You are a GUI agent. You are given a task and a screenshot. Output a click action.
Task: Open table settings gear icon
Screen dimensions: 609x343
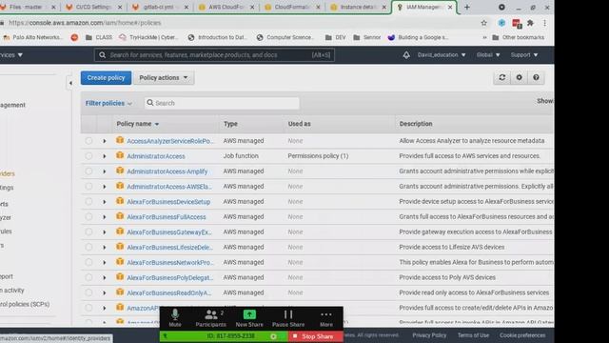point(519,77)
